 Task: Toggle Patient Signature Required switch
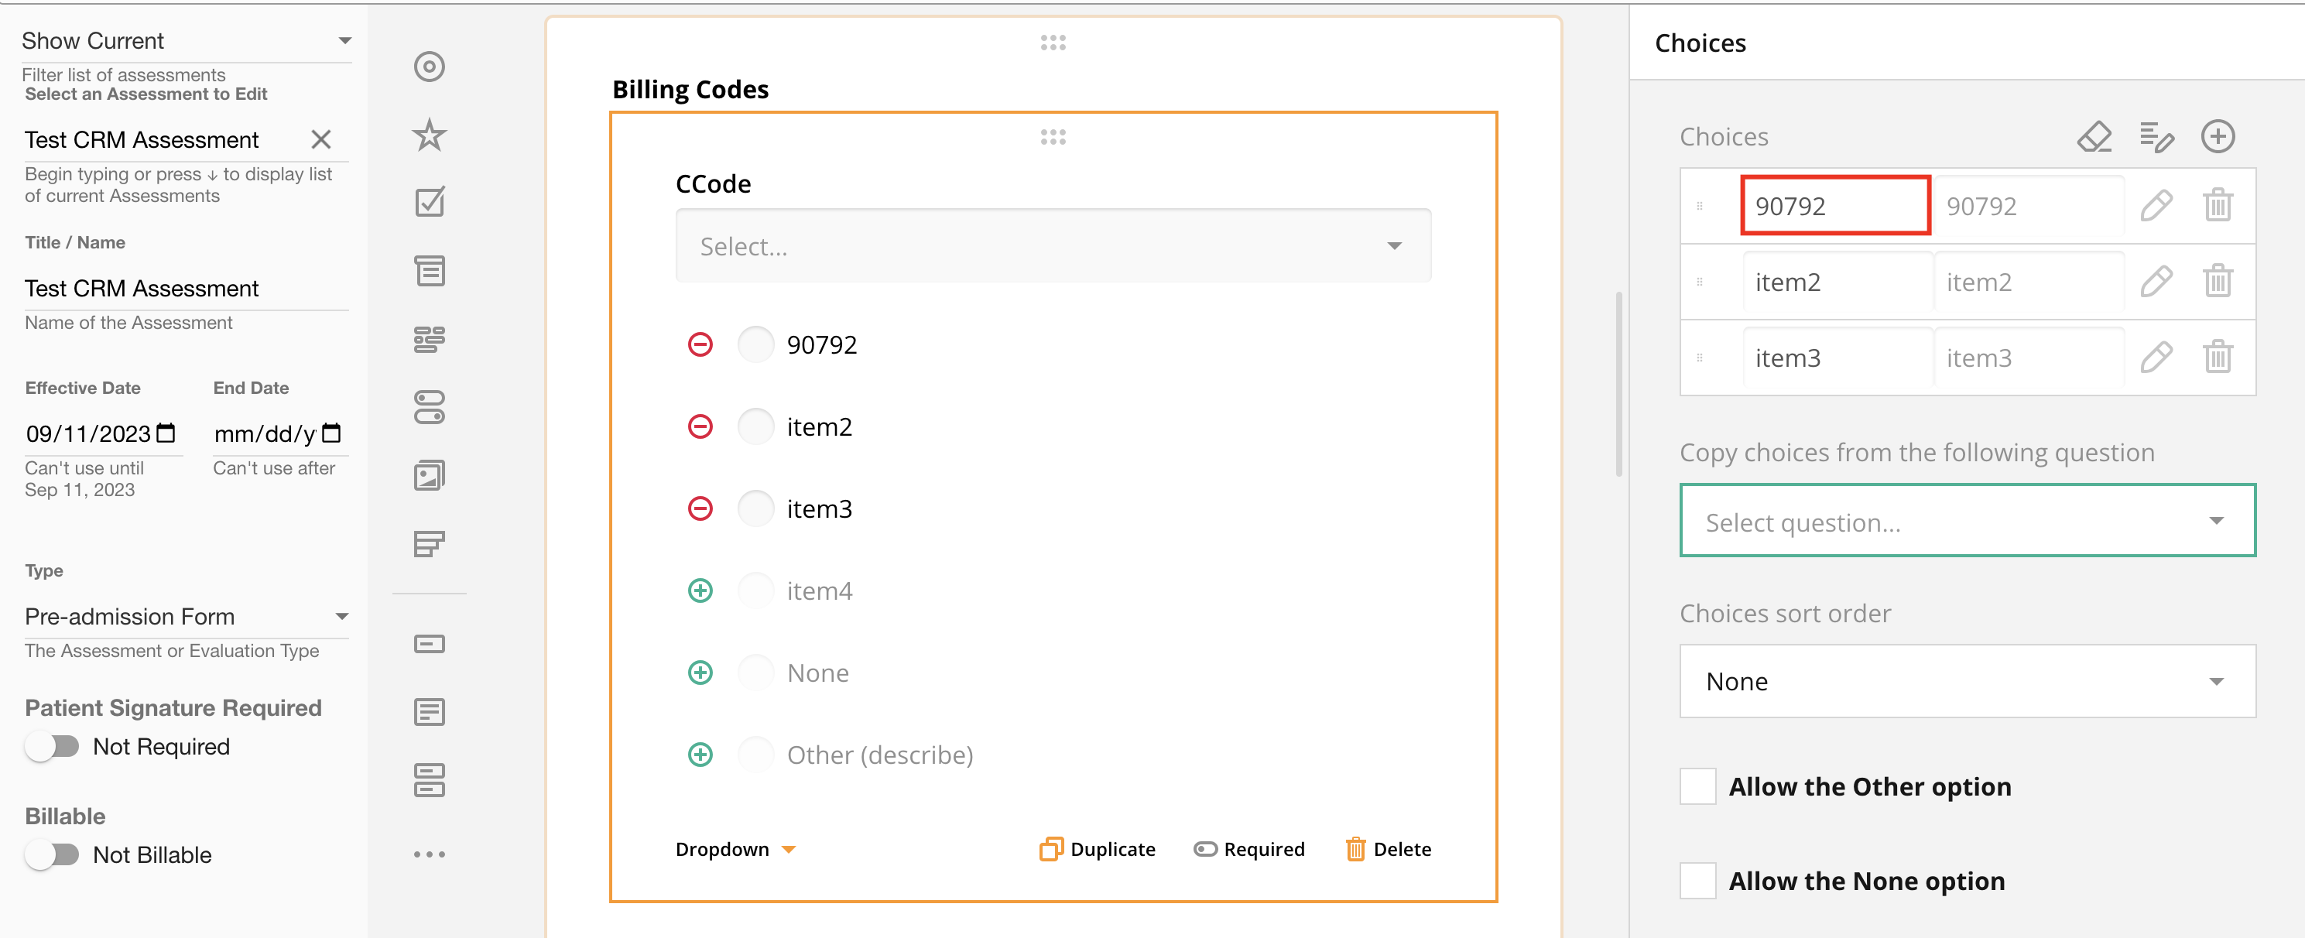click(53, 745)
